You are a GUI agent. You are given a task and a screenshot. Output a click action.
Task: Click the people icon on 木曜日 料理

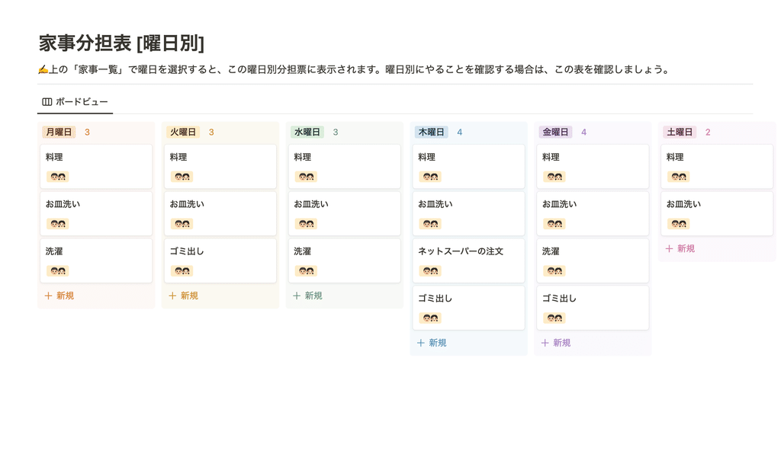point(430,177)
